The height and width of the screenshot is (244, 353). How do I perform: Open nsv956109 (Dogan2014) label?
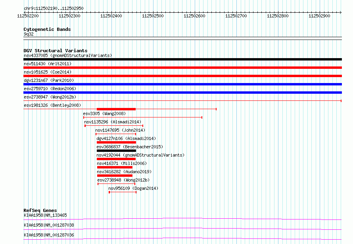[133, 188]
